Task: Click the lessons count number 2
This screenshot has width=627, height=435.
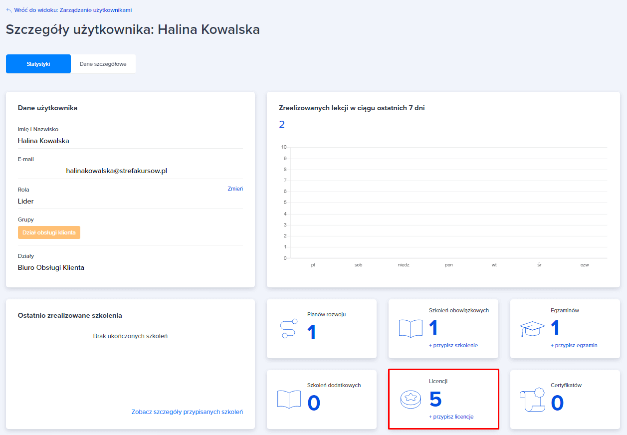Action: pyautogui.click(x=282, y=124)
